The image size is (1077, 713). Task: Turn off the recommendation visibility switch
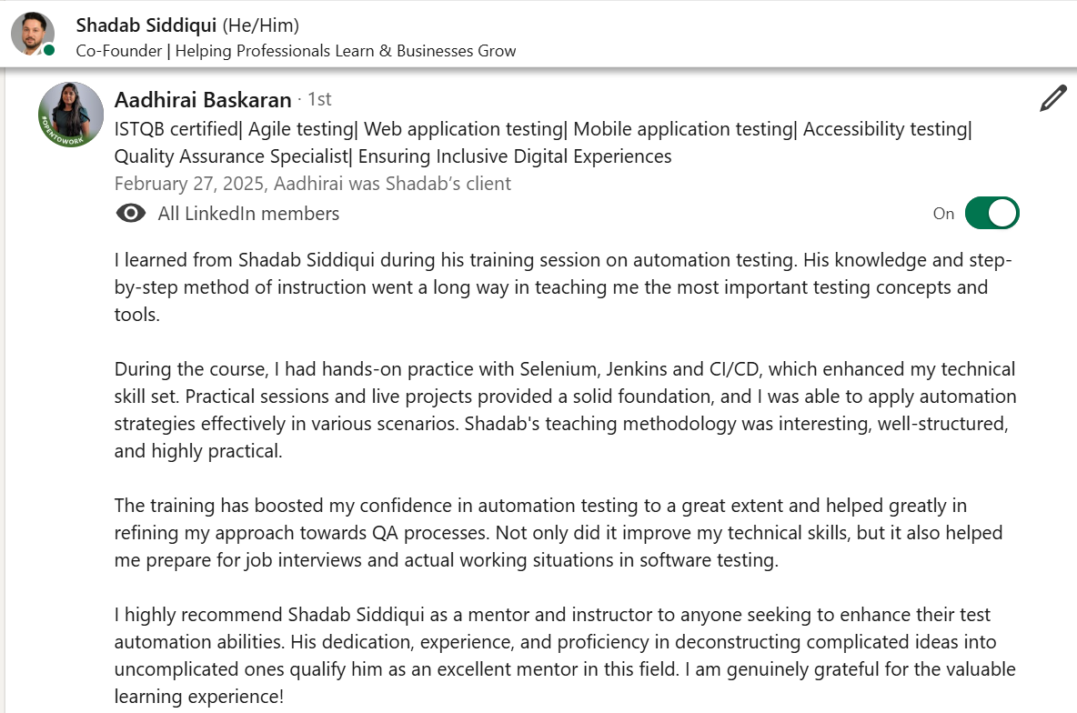pos(991,214)
